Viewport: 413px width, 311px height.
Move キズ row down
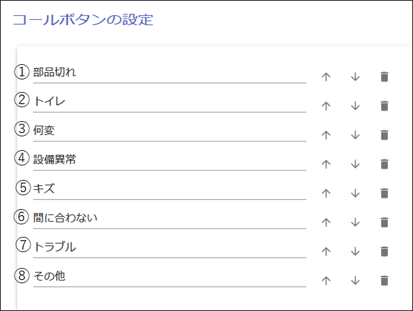click(x=355, y=193)
